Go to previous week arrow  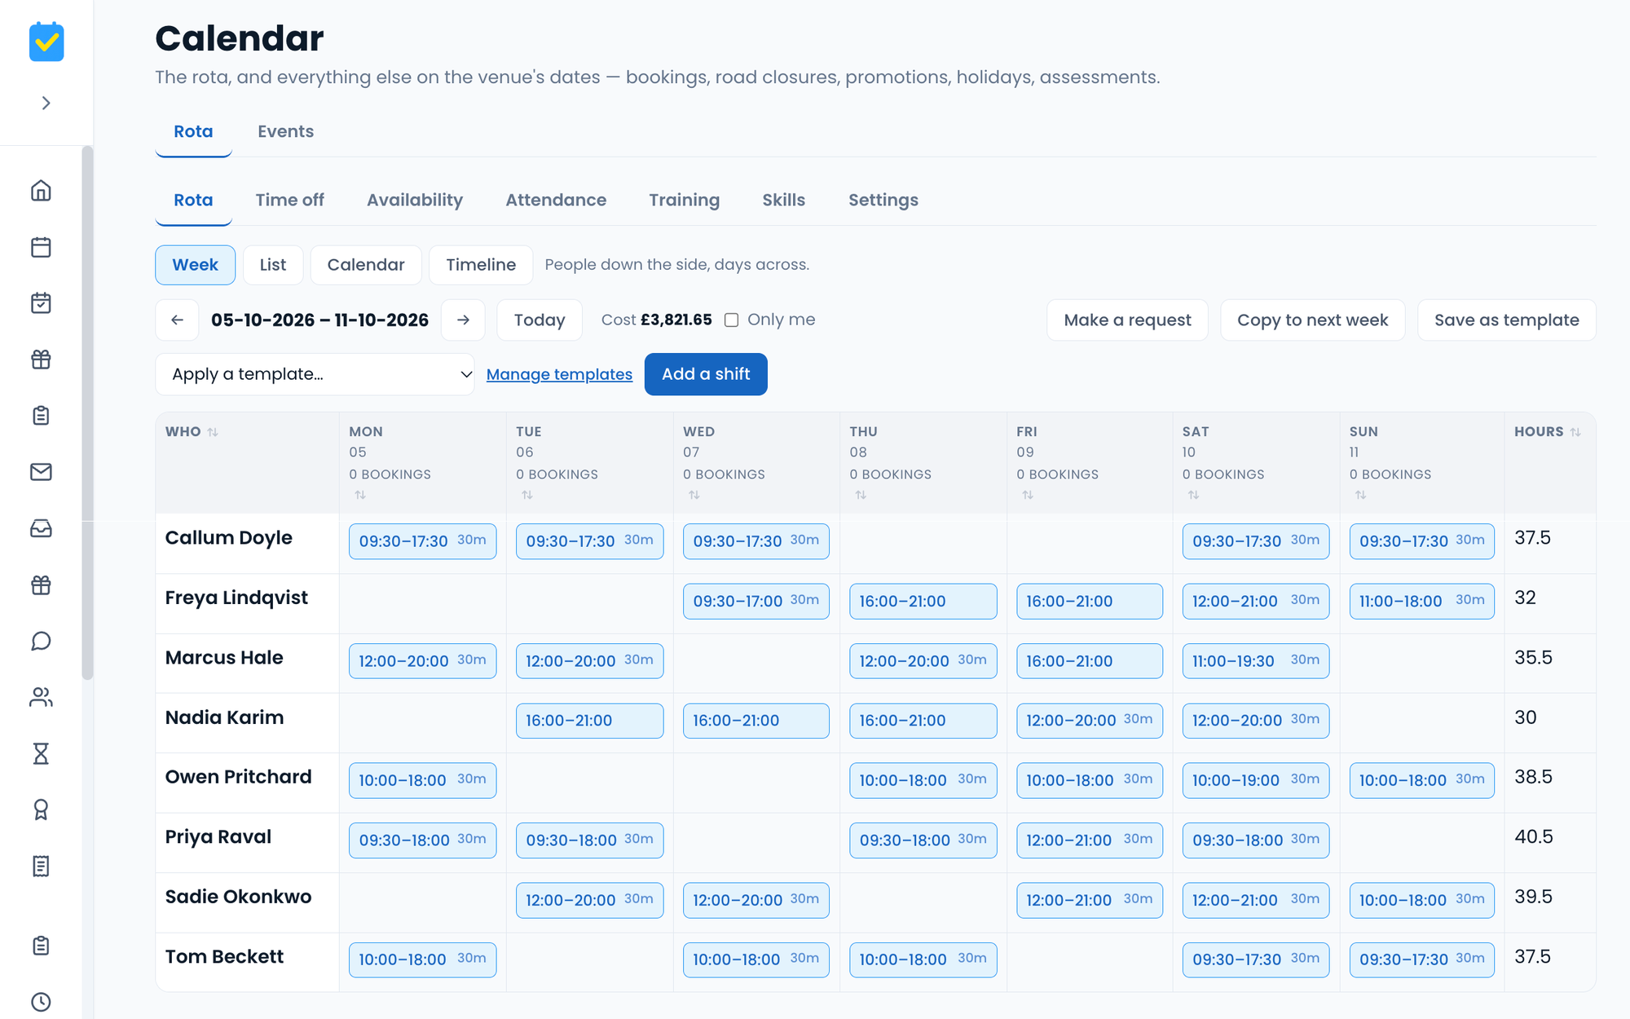177,320
